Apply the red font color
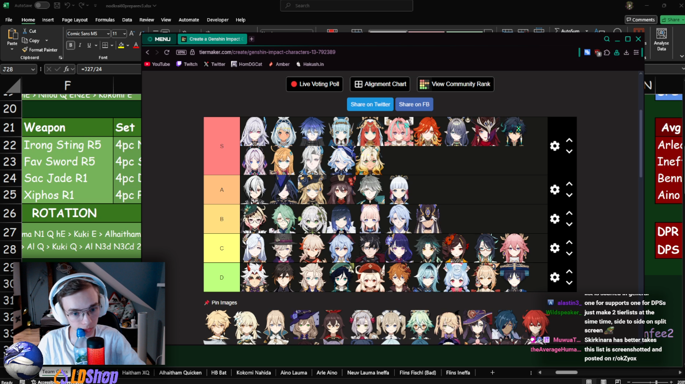The width and height of the screenshot is (685, 384). coord(136,45)
